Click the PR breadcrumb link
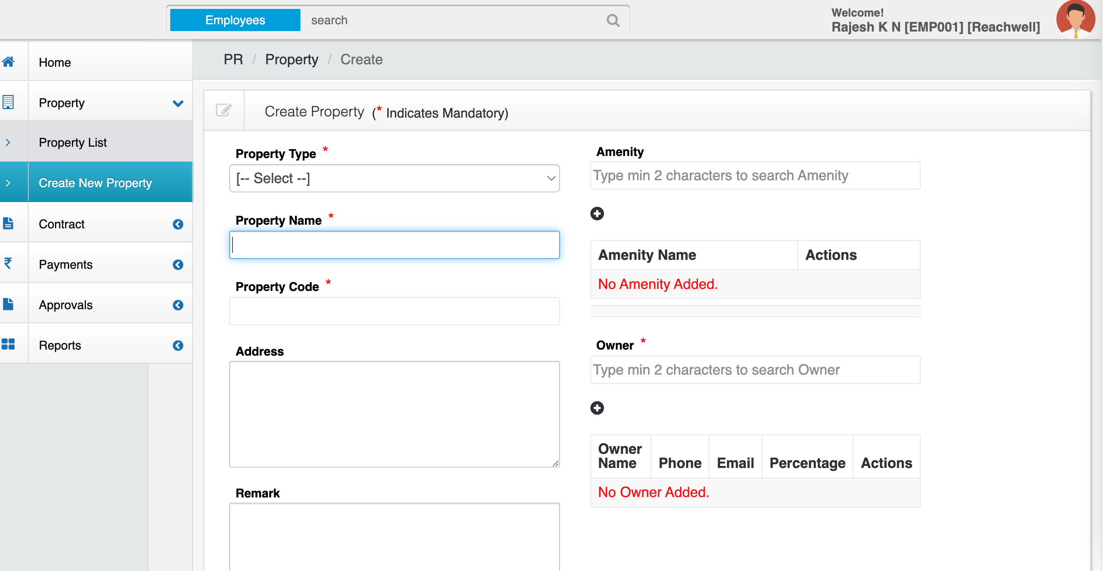1103x571 pixels. [233, 59]
